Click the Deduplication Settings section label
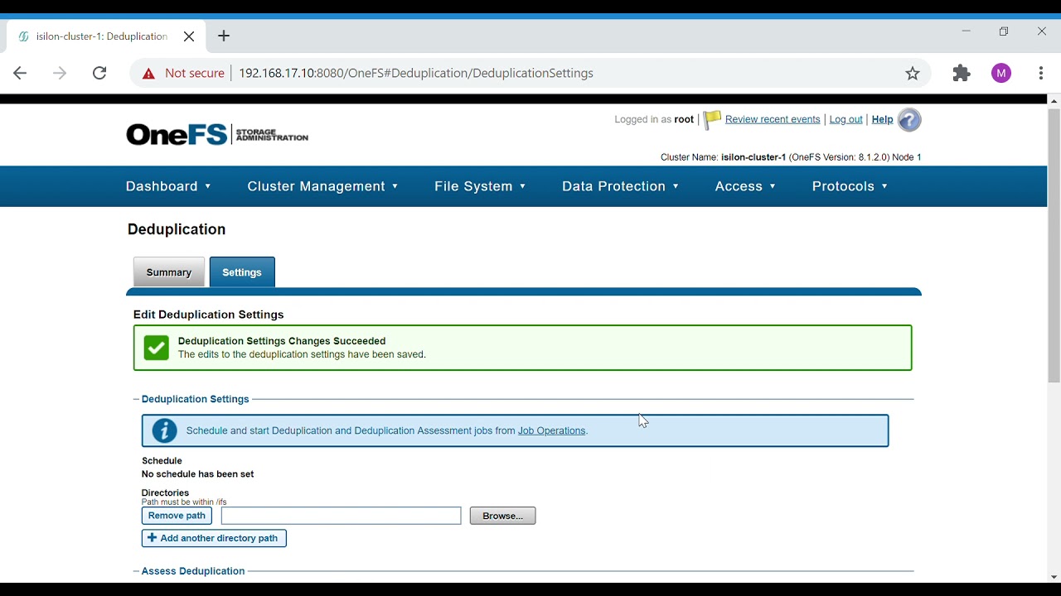 pos(196,399)
